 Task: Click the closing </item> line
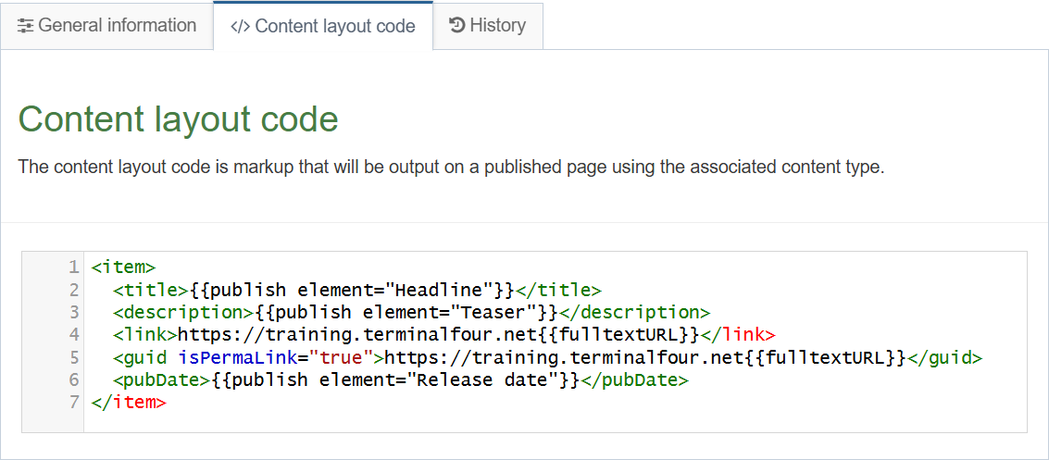point(129,403)
